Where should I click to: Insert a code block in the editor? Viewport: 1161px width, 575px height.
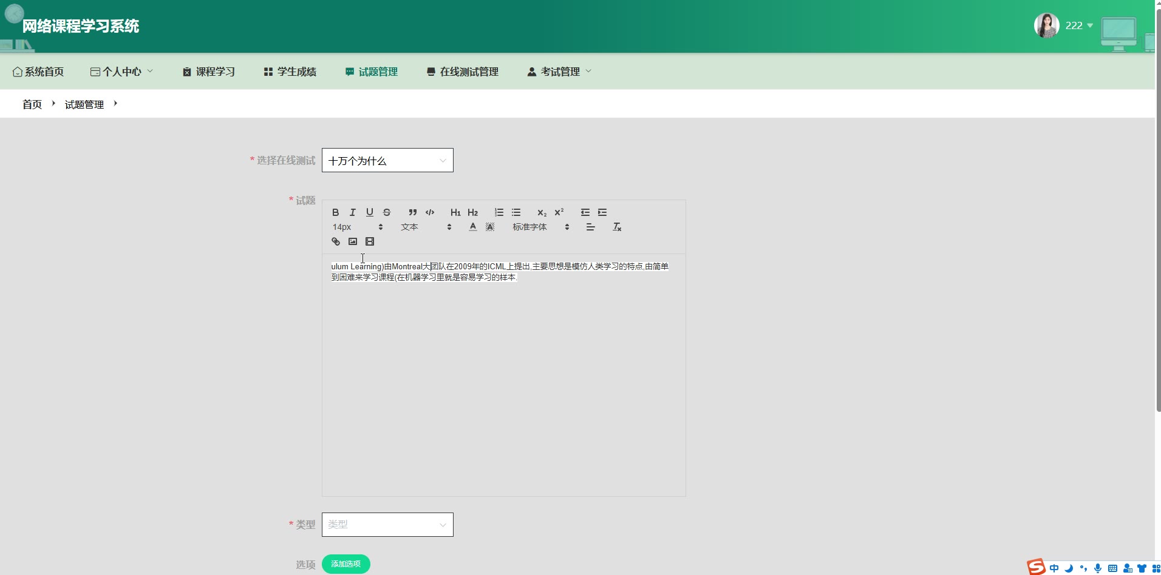[x=430, y=212]
